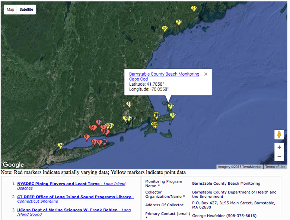This screenshot has height=220, width=290.
Task: Open Street View pegman control
Action: (x=279, y=135)
